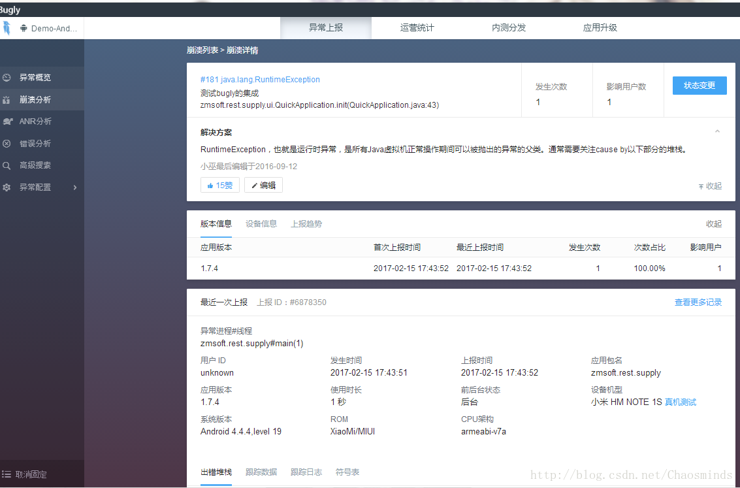Screen dimensions: 740x488
Task: Click the 100.00% percentage cell
Action: click(649, 268)
